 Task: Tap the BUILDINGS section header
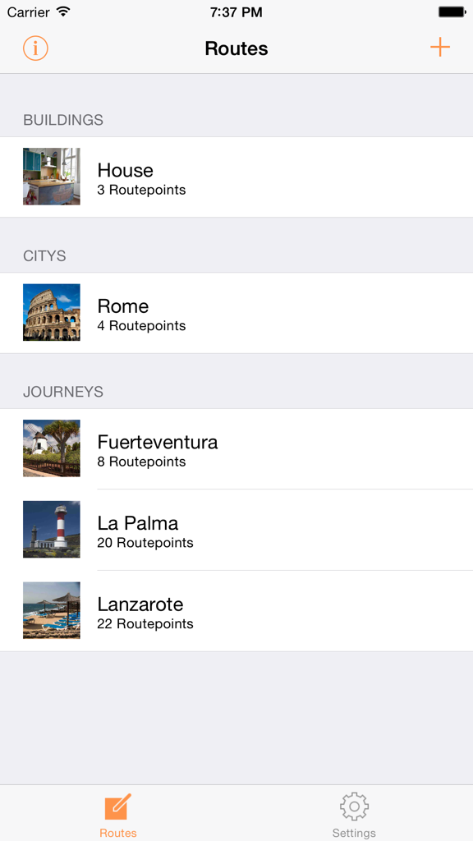(64, 120)
